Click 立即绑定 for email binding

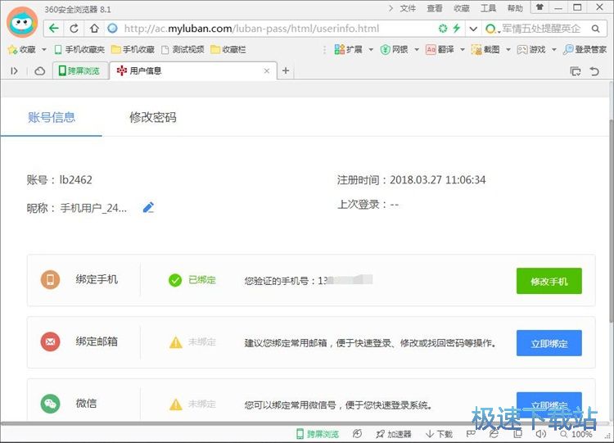[549, 343]
